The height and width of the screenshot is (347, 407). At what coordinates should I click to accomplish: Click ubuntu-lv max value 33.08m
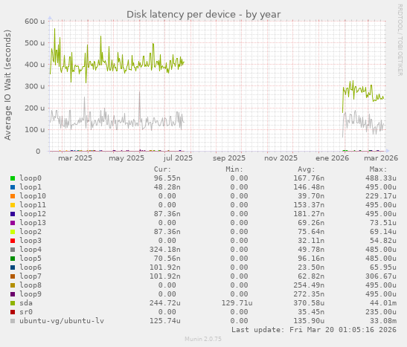tap(383, 321)
